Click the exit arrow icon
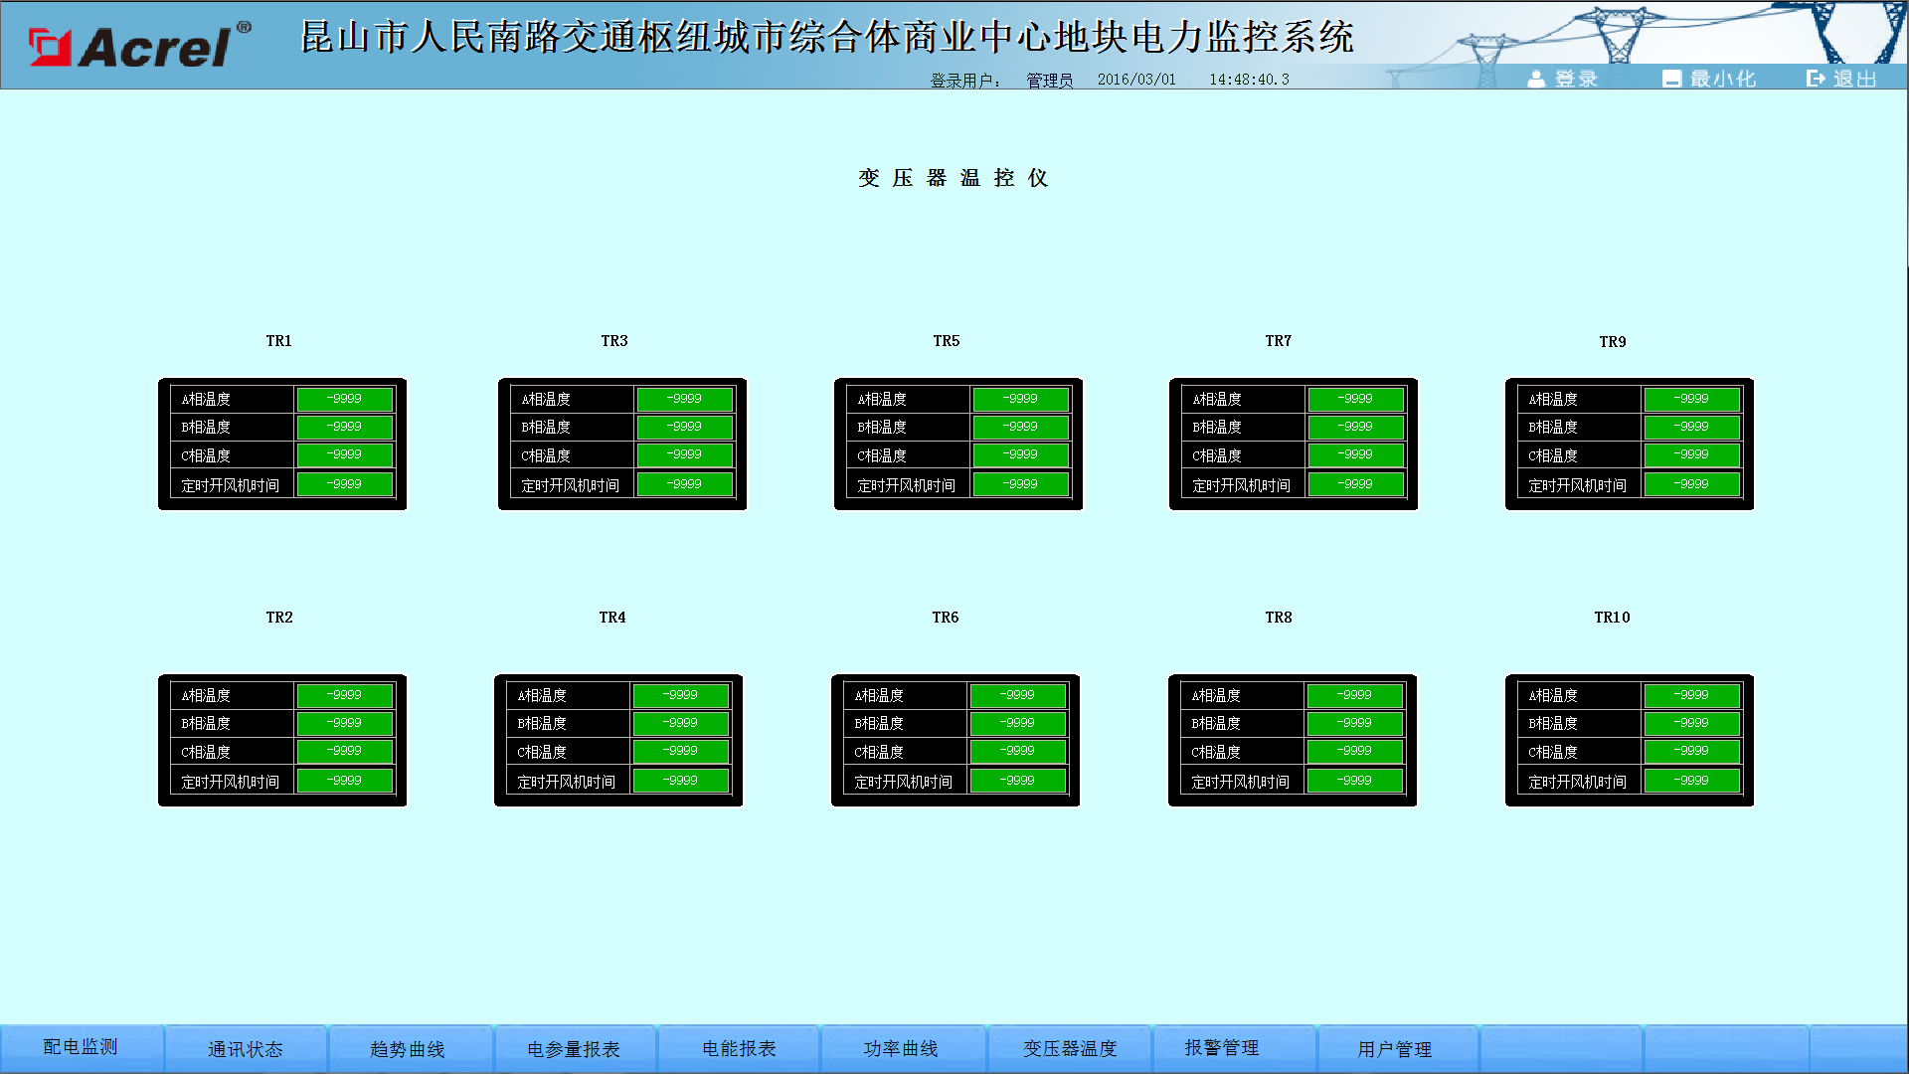The height and width of the screenshot is (1074, 1909). coord(1816,79)
